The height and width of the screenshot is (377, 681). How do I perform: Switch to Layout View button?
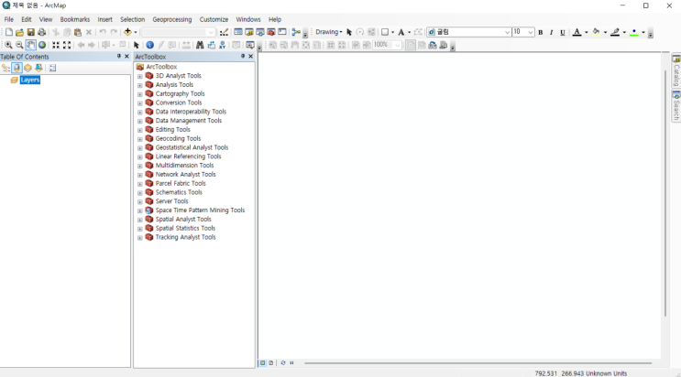[271, 362]
